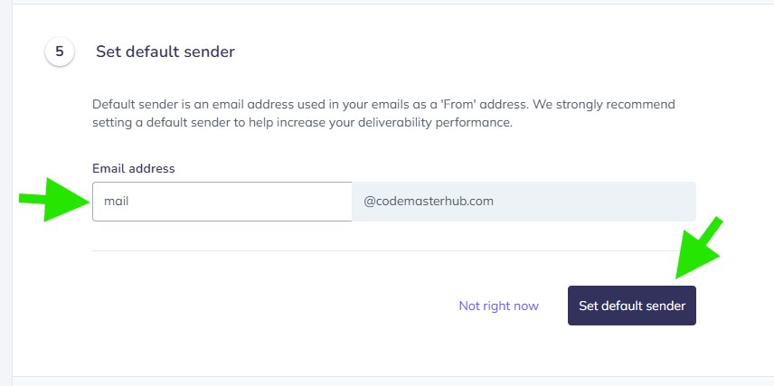Click the email address input containing "mail"
774x386 pixels.
[222, 202]
